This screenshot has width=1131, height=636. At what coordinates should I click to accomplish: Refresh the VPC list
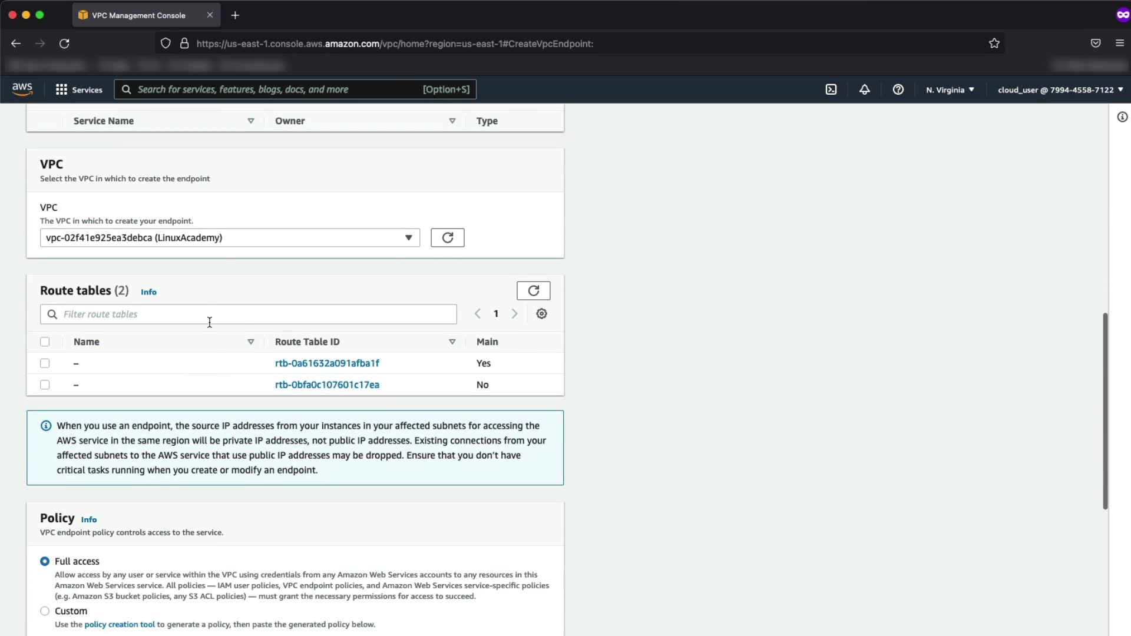(x=447, y=238)
